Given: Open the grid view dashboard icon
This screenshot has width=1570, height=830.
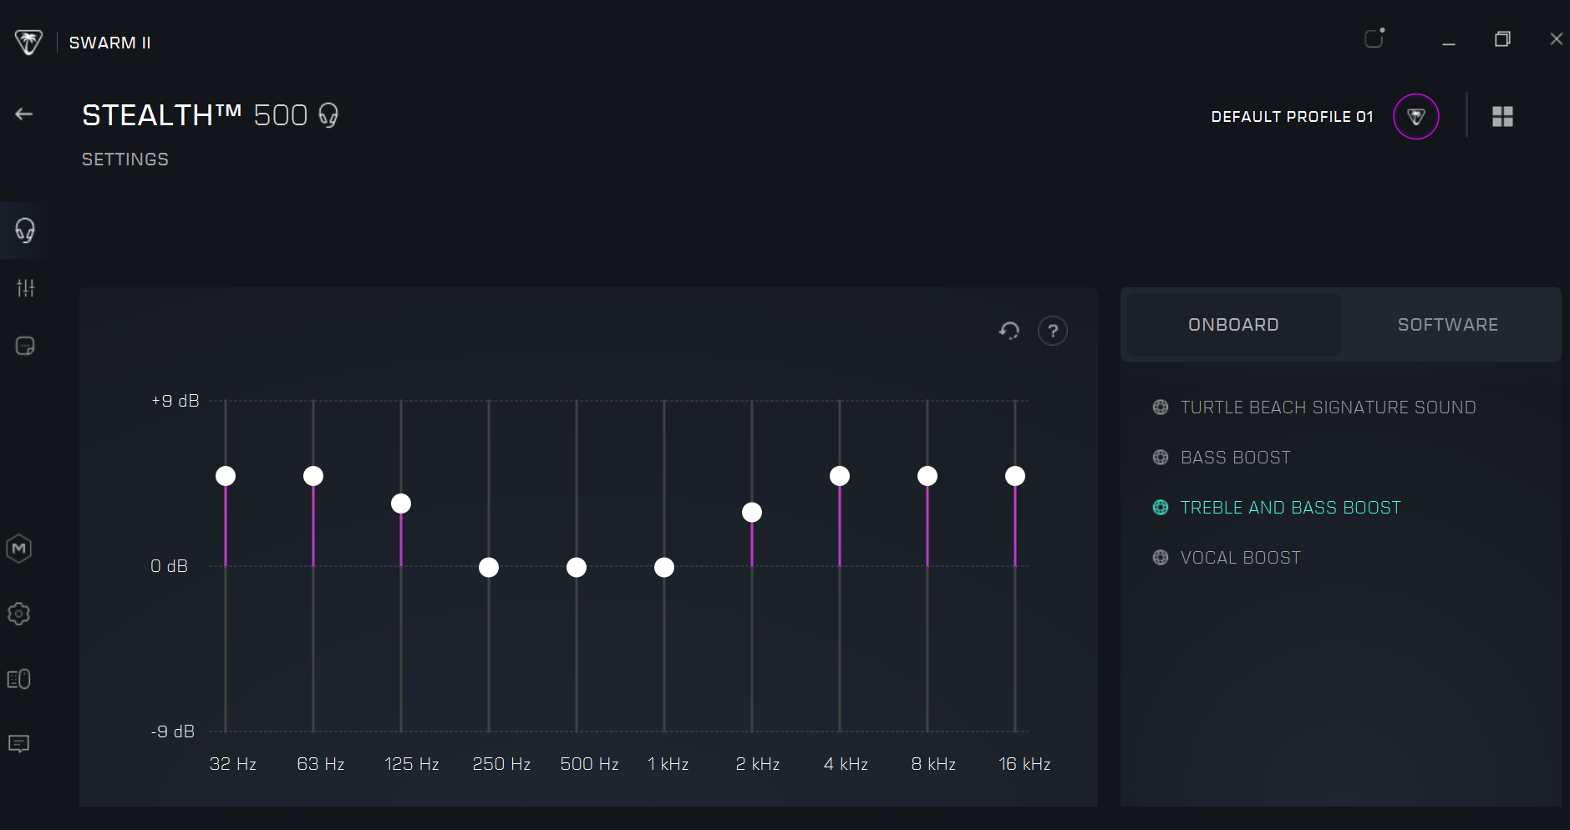Looking at the screenshot, I should [1502, 117].
